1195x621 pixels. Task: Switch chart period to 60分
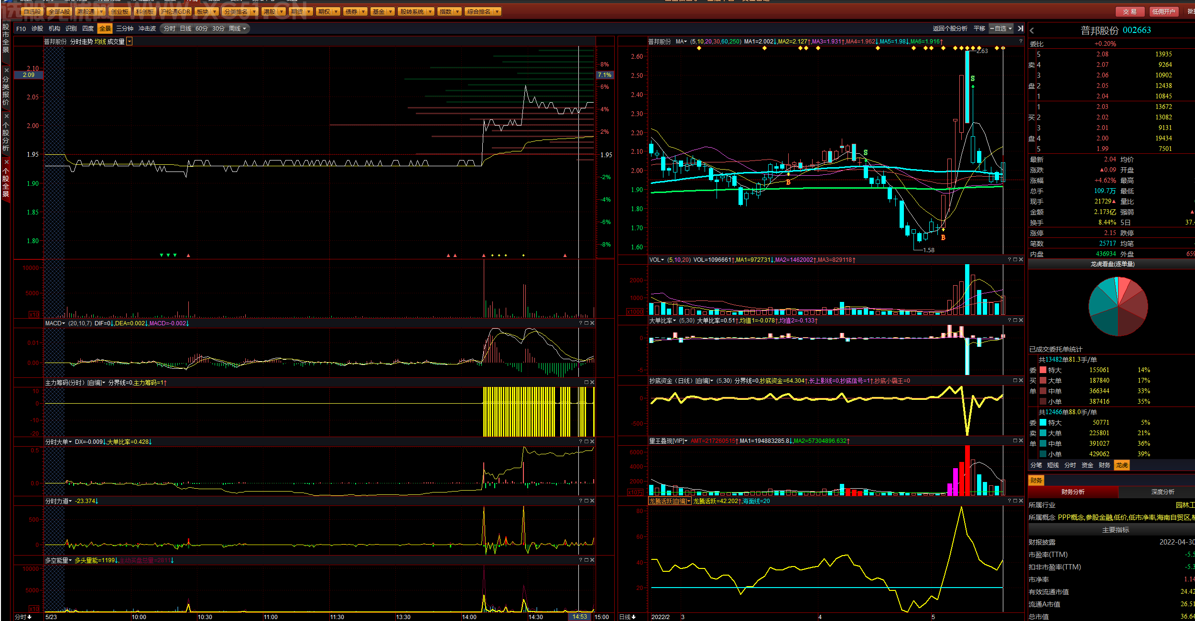[x=202, y=29]
